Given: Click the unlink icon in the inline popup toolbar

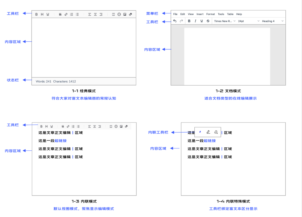Looking at the screenshot, I should (216, 132).
